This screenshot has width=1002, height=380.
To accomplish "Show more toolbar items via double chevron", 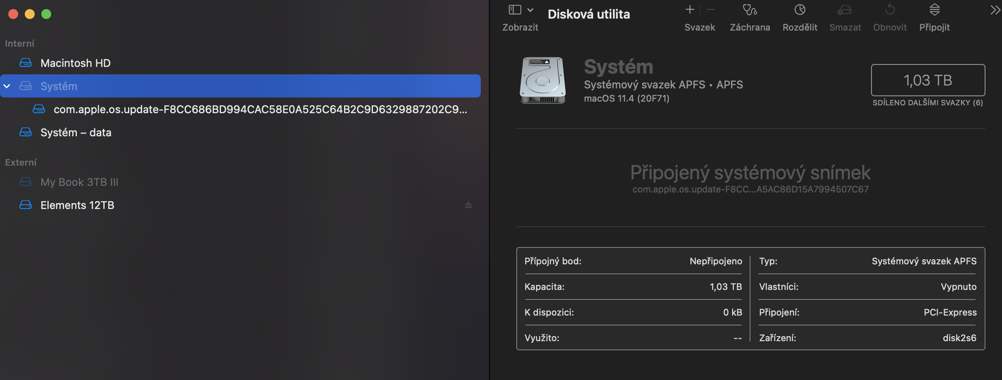I will 995,10.
